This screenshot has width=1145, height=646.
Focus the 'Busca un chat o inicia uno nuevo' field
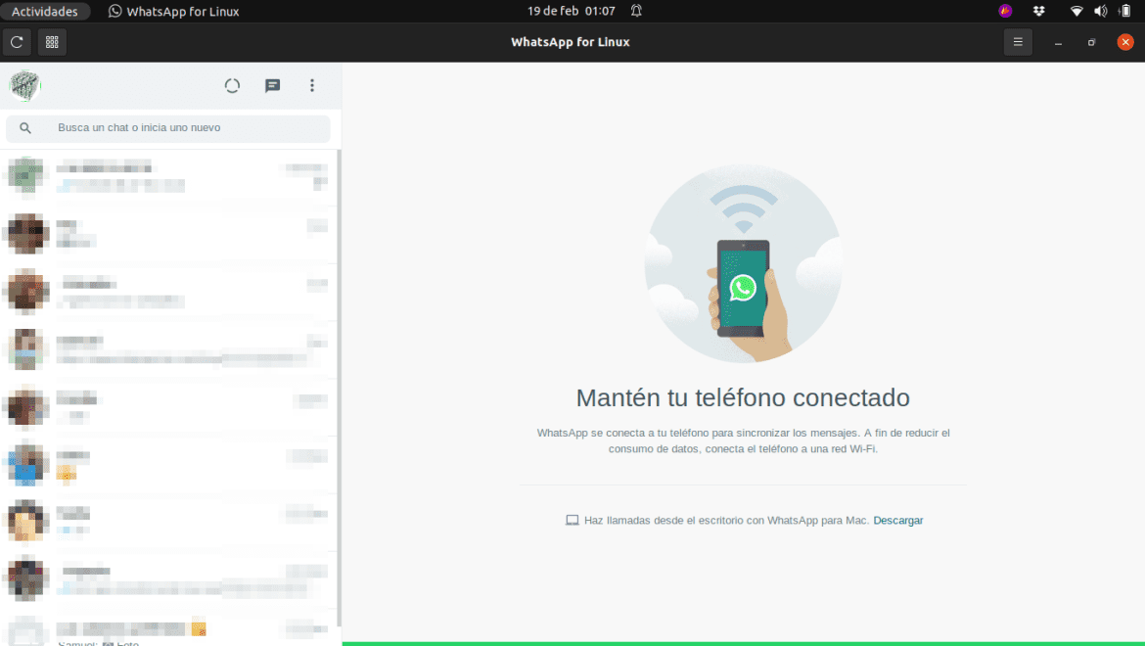coord(168,128)
